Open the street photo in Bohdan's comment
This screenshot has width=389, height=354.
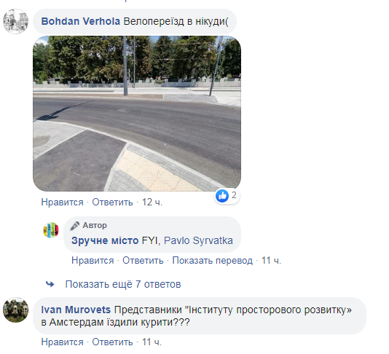click(137, 114)
